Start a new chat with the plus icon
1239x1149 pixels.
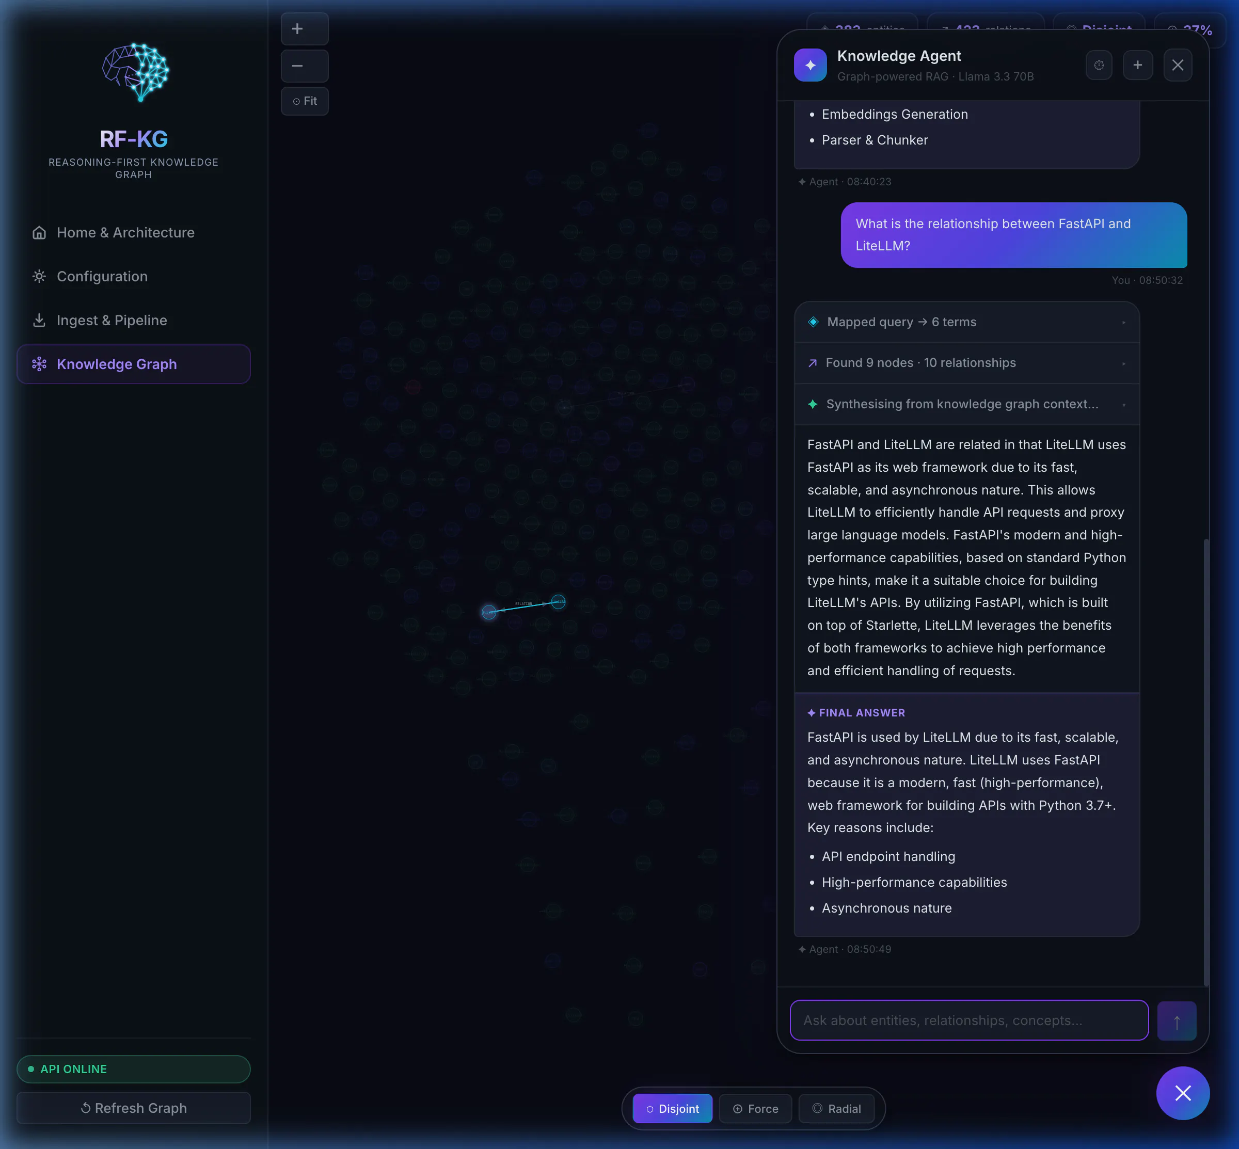(1138, 65)
